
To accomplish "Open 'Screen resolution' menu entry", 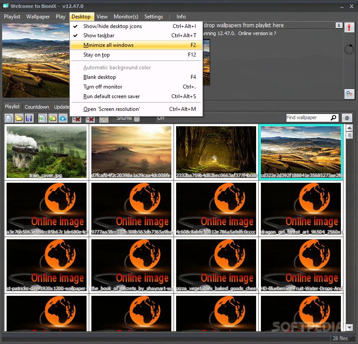I will (136, 109).
